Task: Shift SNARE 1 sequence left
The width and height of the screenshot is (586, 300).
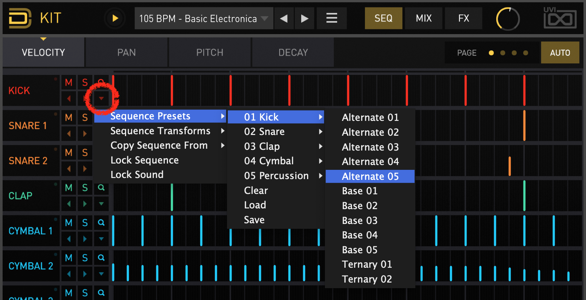Action: 69,133
